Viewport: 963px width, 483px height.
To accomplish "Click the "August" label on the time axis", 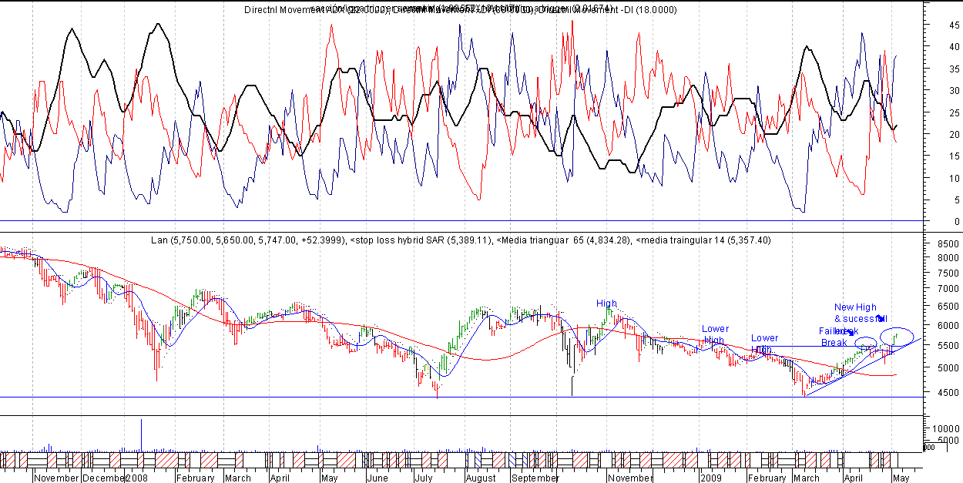I will tap(480, 478).
